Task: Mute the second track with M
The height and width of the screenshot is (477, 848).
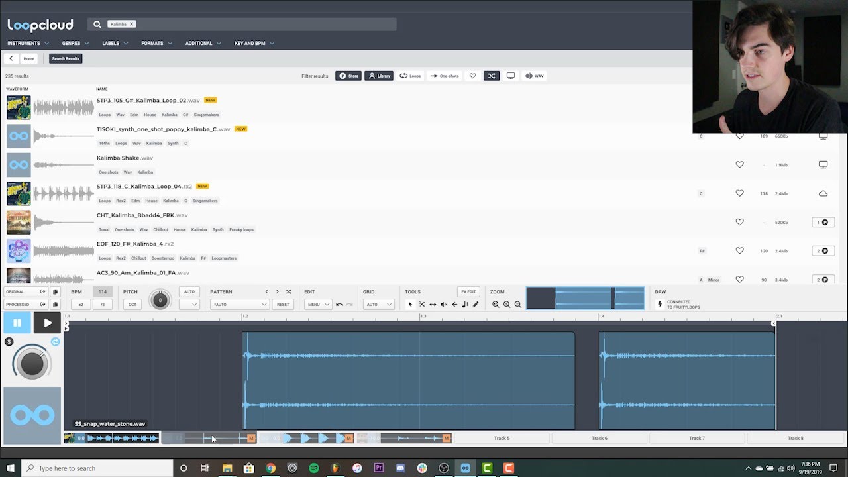Action: 251,438
